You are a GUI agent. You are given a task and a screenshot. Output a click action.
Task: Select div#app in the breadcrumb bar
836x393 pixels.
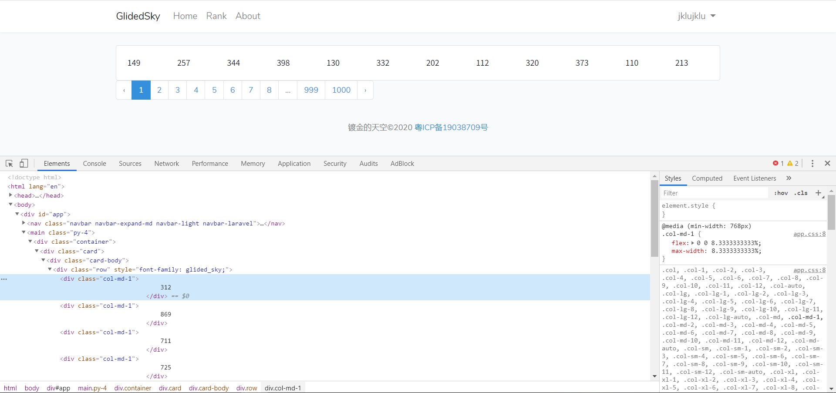pyautogui.click(x=58, y=388)
